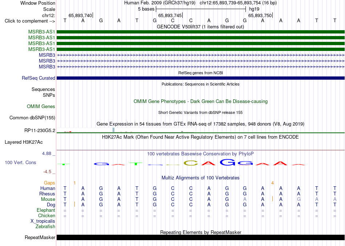This screenshot has width=345, height=246.
Task: Click the GTEx expression bar chart for RP11-230G5.2
Action: coord(125,130)
